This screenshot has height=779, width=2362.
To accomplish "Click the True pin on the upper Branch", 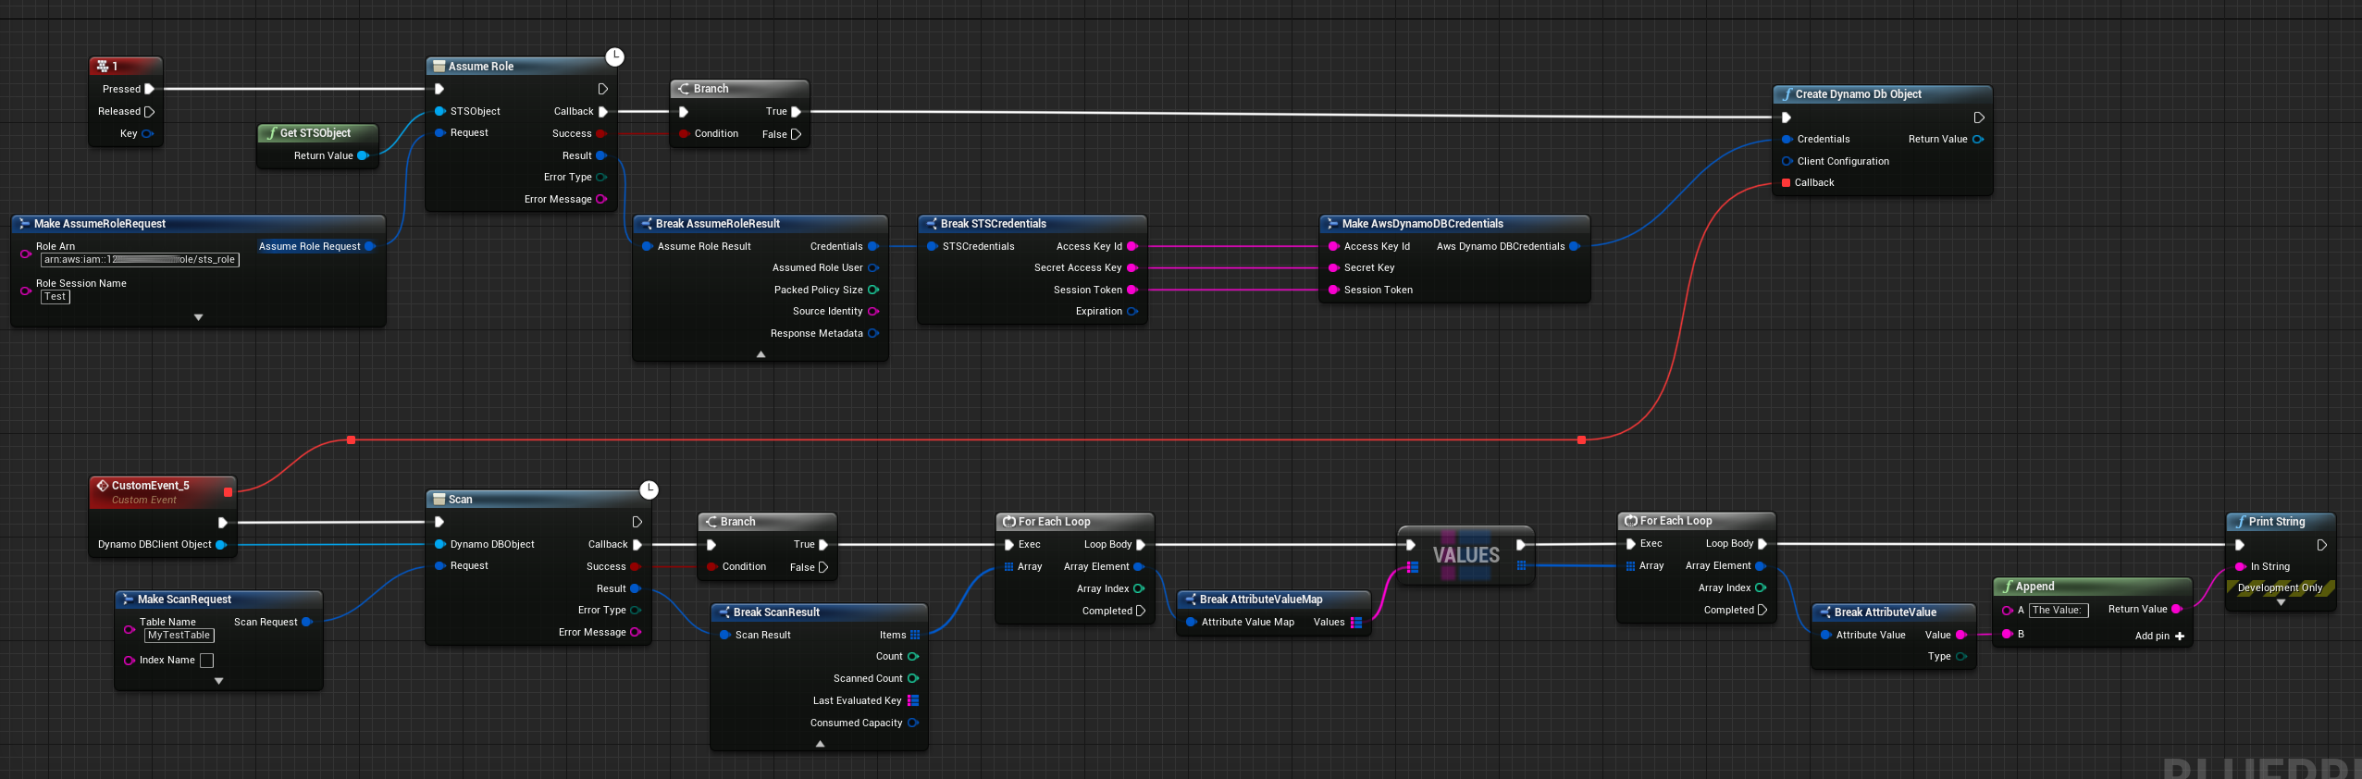I will coord(796,112).
